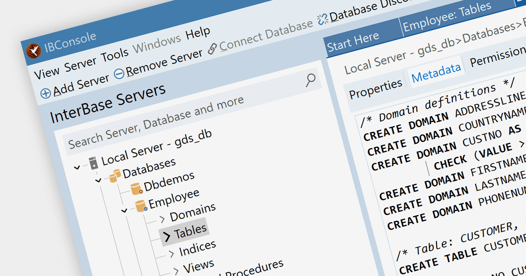Viewport: 526px width, 276px height.
Task: Open the View menu
Action: click(x=47, y=73)
